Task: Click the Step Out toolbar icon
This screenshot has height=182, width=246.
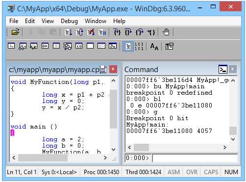Action: [140, 32]
